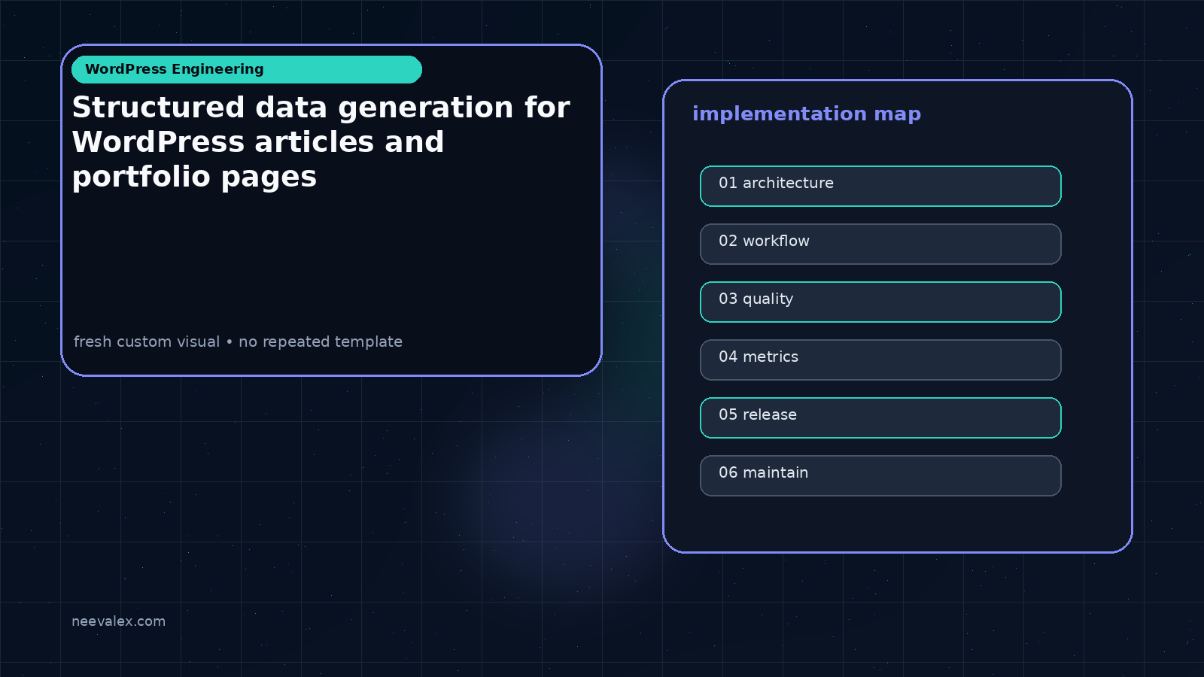Pick the '06 maintain' item

[880, 475]
